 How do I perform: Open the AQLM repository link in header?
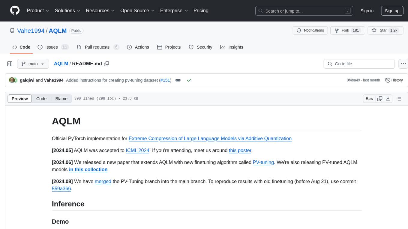[58, 31]
